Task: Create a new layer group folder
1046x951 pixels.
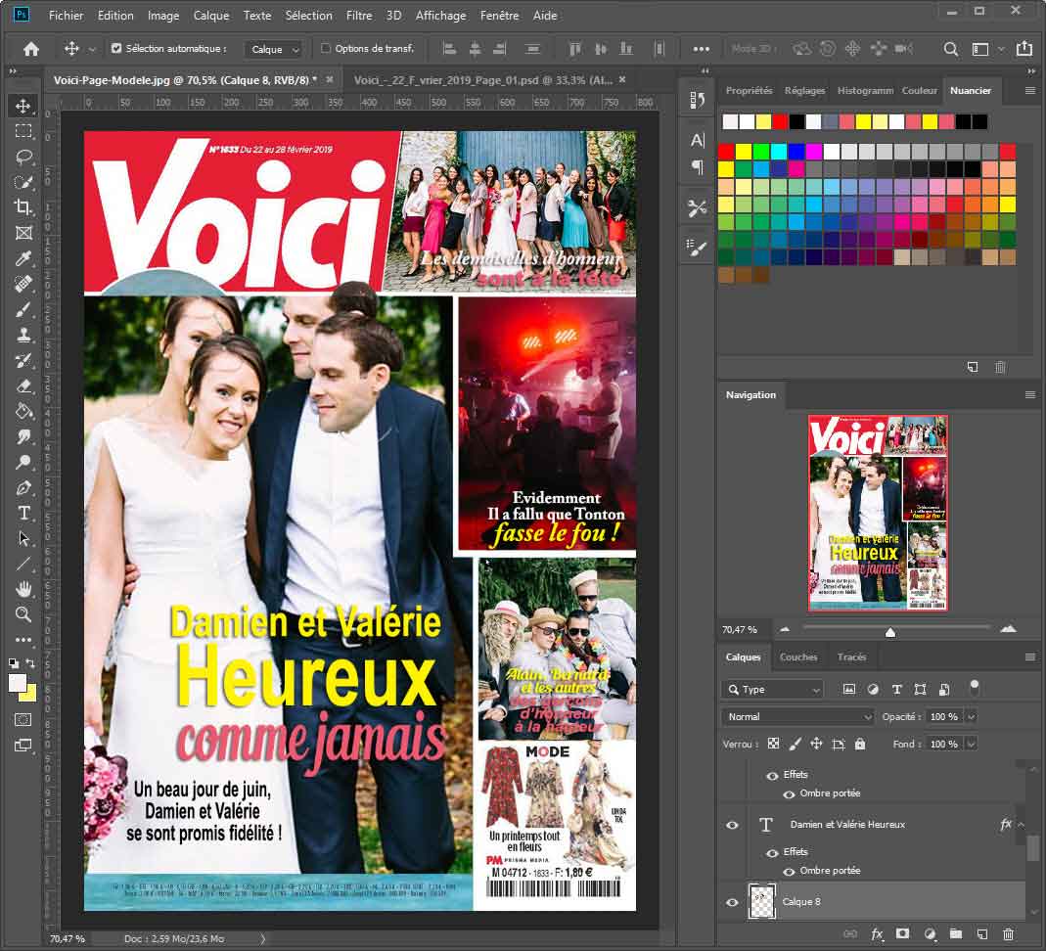Action: click(955, 934)
